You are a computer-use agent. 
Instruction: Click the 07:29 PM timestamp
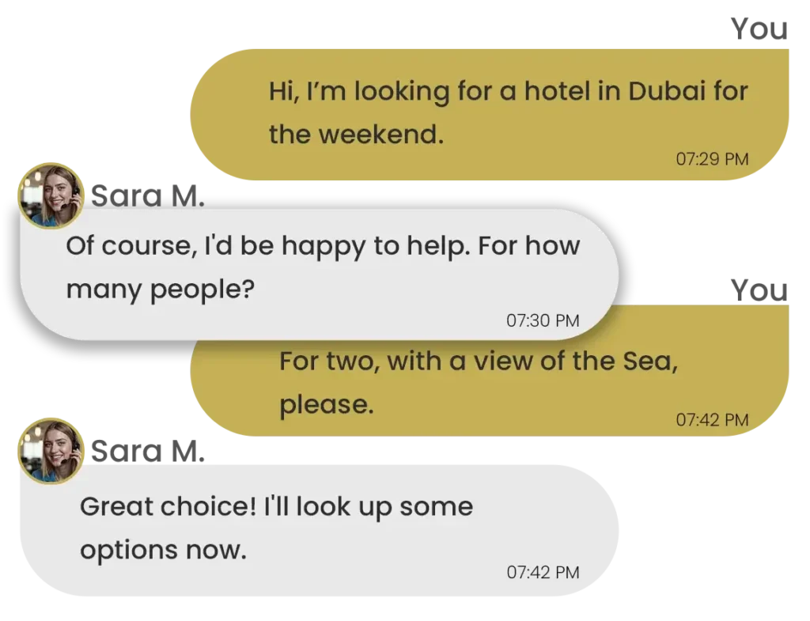(x=712, y=159)
